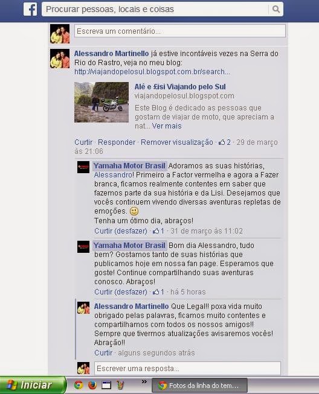Undo like on Yamaha's 31 de março reply
The width and height of the screenshot is (319, 394).
click(121, 230)
